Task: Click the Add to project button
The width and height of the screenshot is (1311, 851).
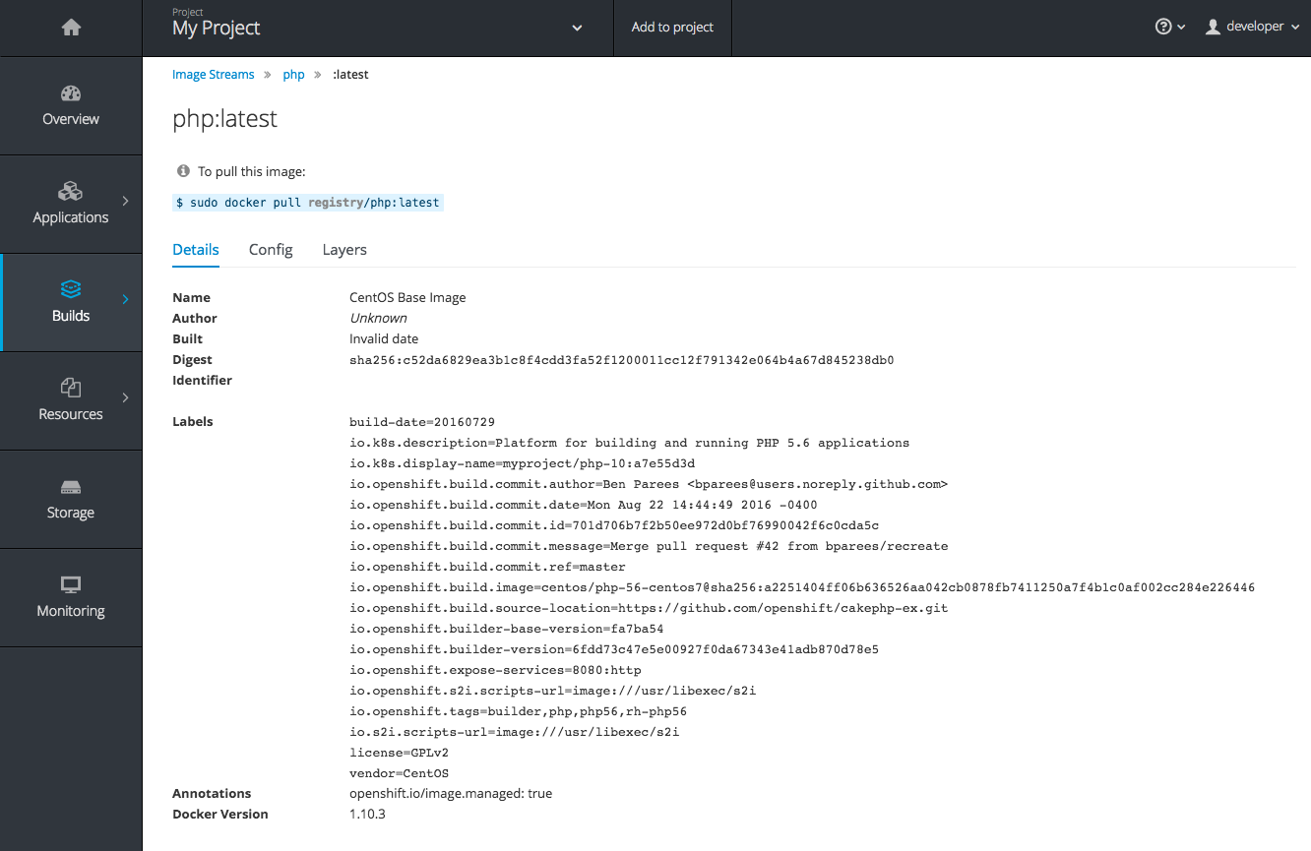Action: (672, 27)
